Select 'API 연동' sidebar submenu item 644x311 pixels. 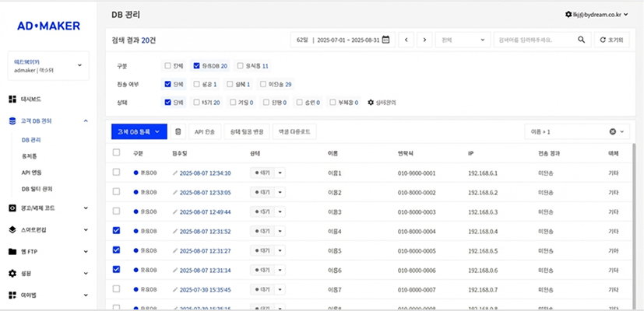pos(32,173)
